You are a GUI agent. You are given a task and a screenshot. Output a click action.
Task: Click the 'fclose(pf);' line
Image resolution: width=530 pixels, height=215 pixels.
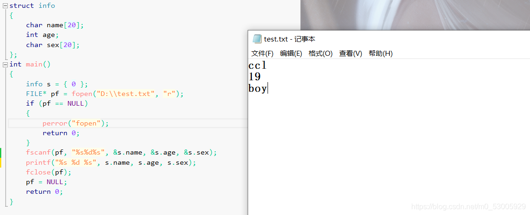pyautogui.click(x=49, y=172)
